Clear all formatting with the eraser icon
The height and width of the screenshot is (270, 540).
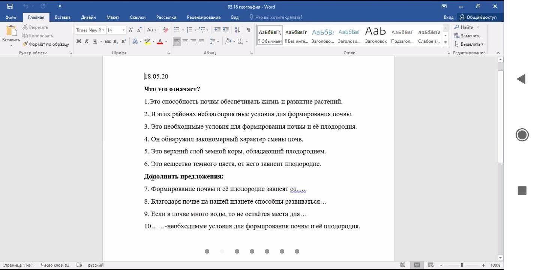166,30
